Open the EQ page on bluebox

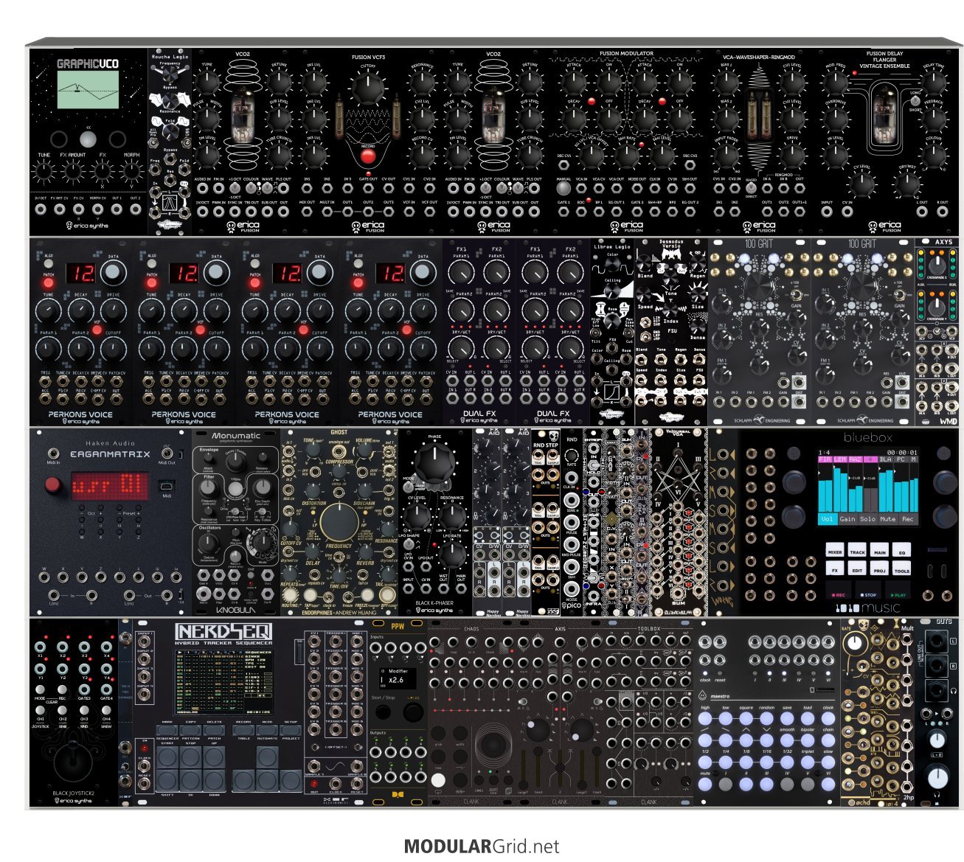[901, 549]
